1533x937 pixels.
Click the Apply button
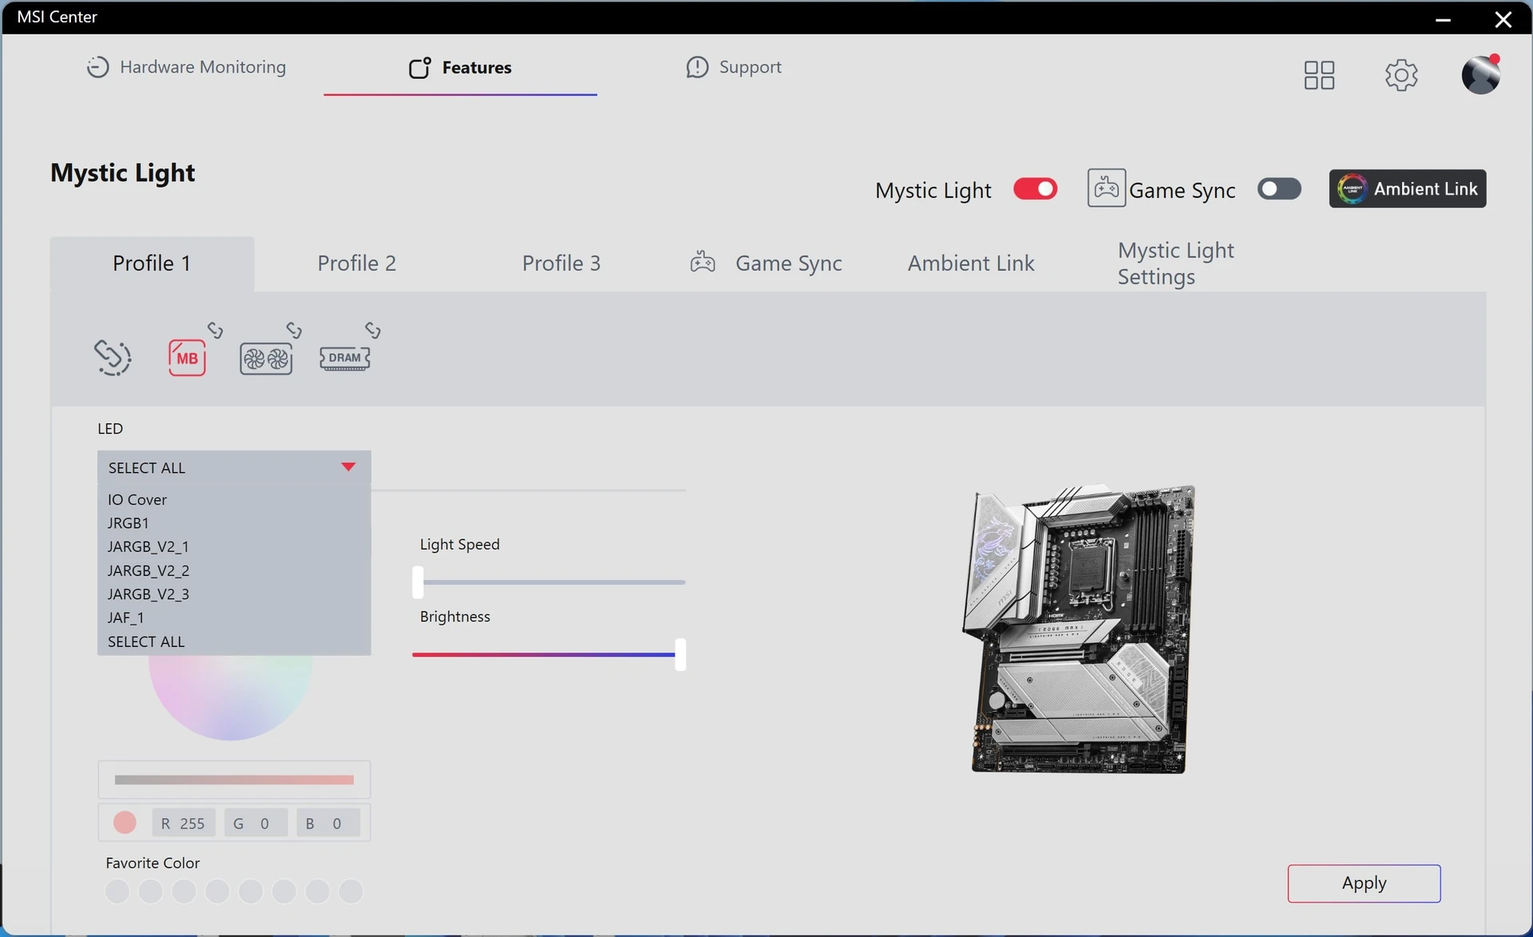(x=1364, y=883)
